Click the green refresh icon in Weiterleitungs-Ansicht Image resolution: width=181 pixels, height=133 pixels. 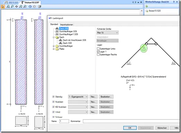(x=147, y=6)
